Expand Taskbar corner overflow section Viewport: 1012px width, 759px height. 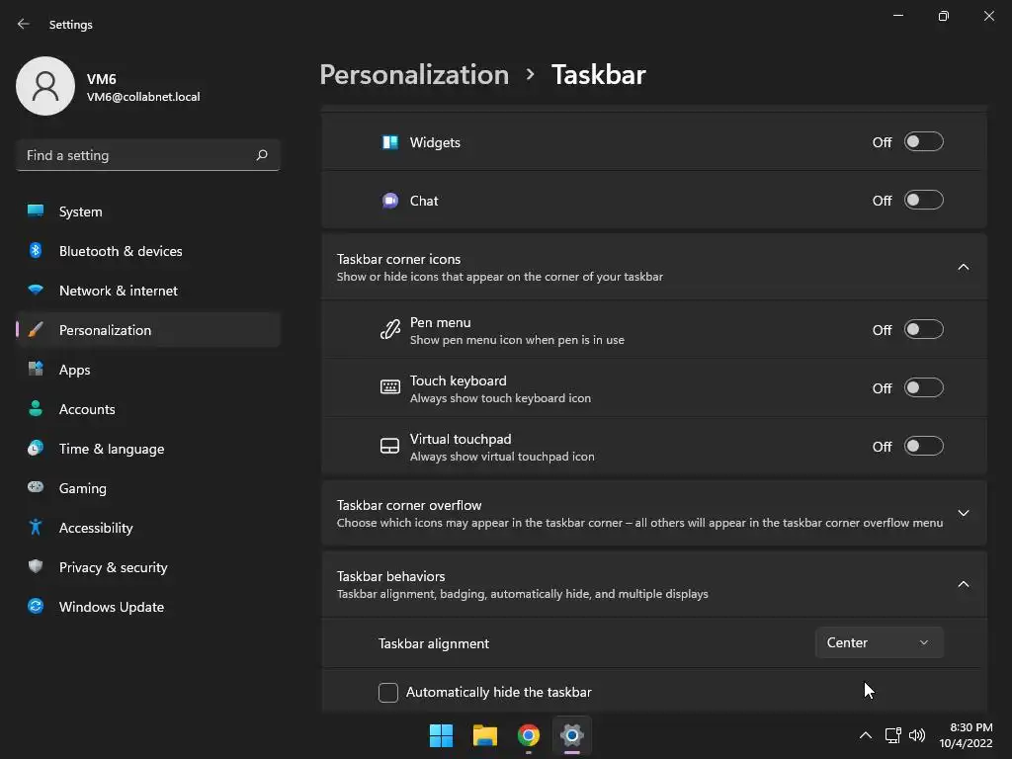pos(964,513)
